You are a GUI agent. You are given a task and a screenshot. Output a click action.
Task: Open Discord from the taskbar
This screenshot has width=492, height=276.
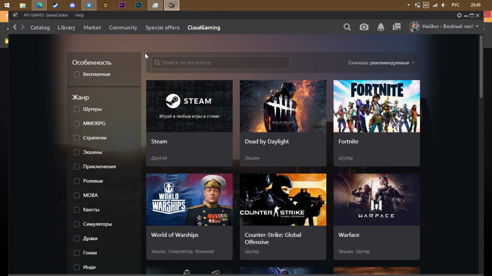click(x=72, y=5)
